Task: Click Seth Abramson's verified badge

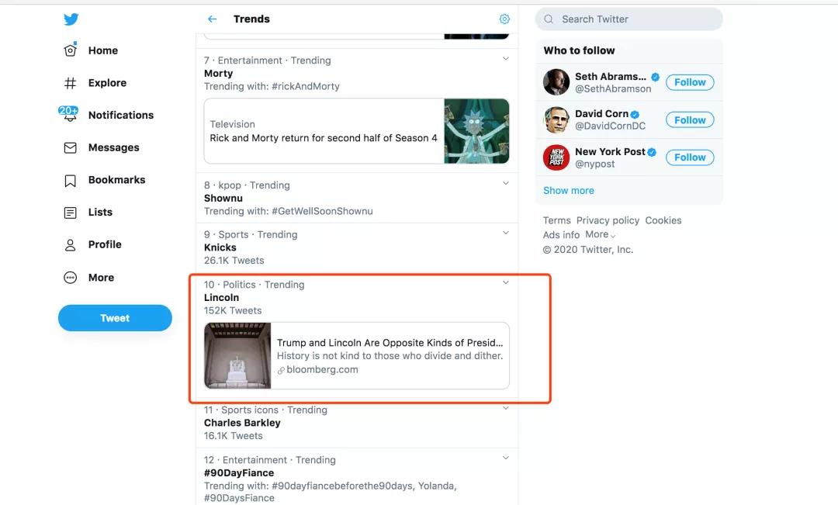Action: [655, 77]
